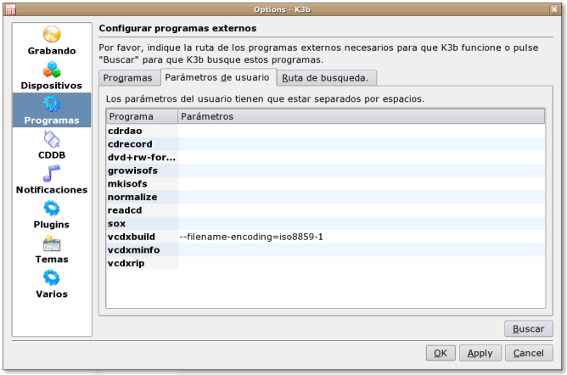Close the Options window
The image size is (567, 375).
click(x=554, y=9)
